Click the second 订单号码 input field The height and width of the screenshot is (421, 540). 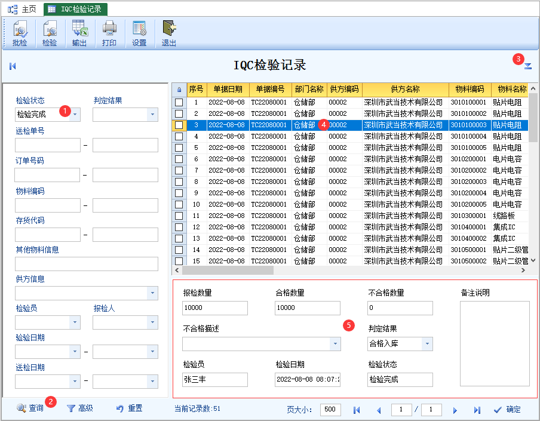click(125, 175)
